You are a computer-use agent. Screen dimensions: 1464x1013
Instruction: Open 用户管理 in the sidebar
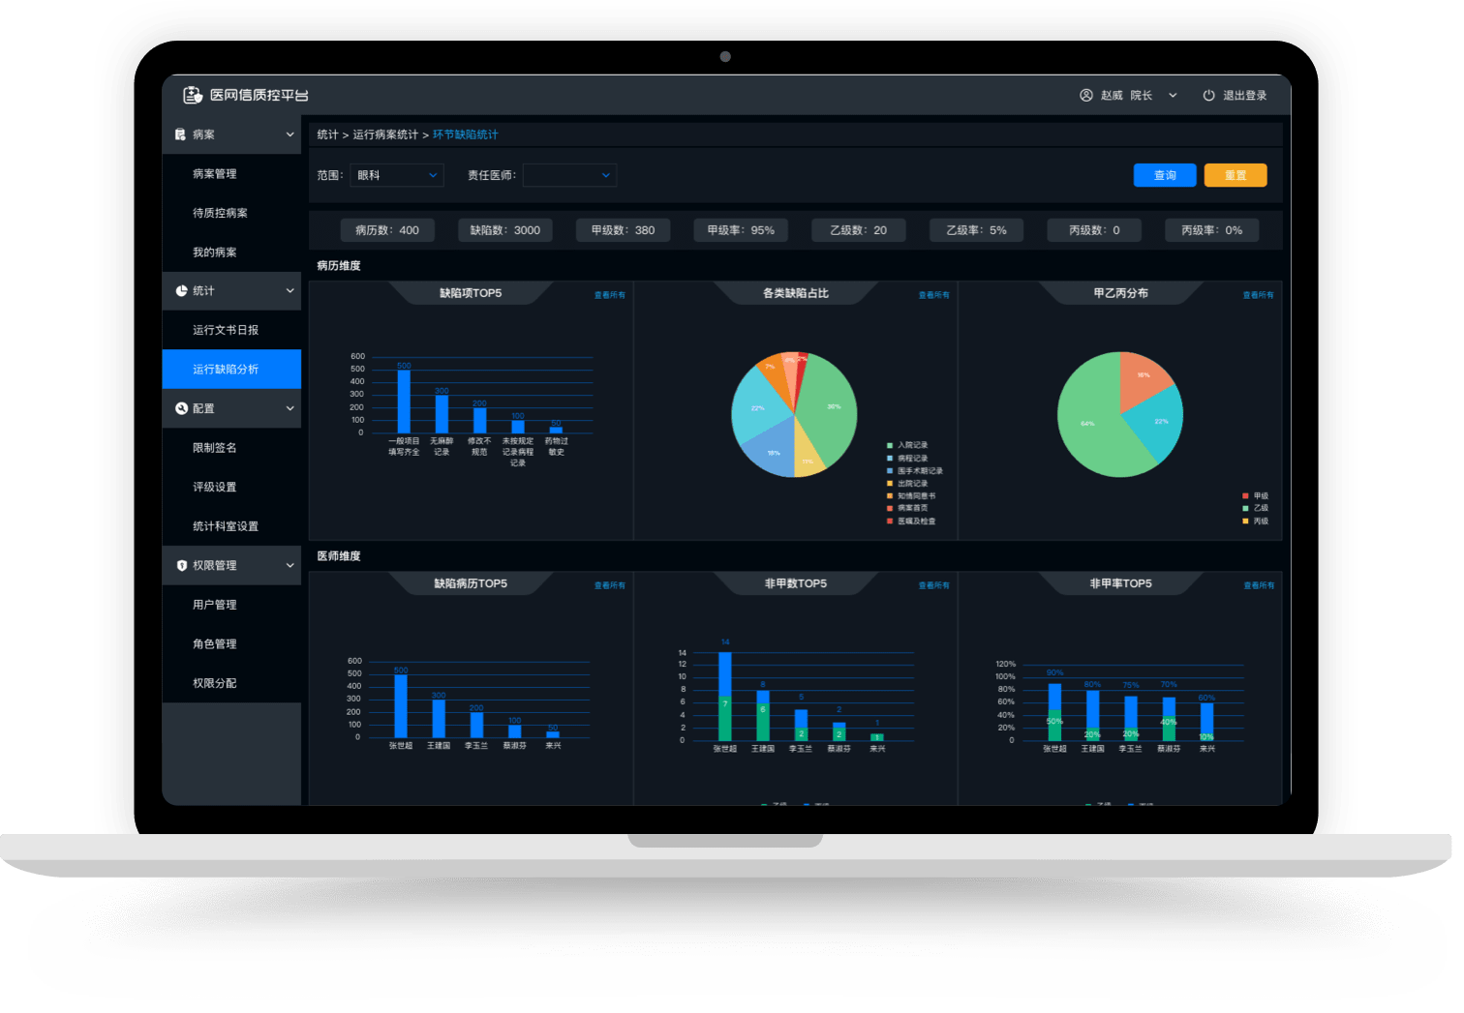point(231,604)
